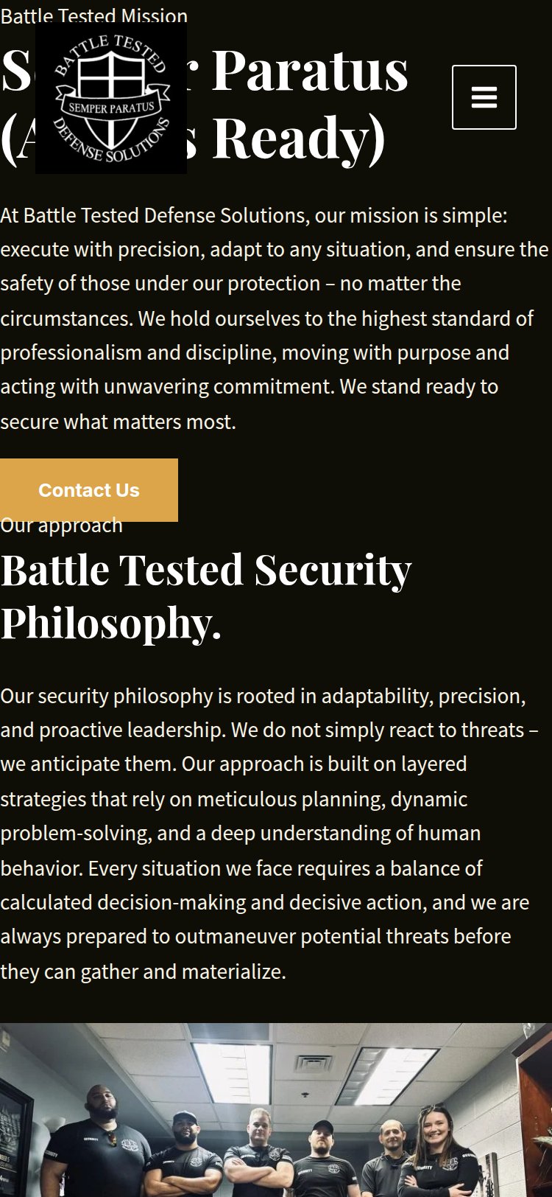Image resolution: width=552 pixels, height=1197 pixels.
Task: Click the Our approach section label
Action: point(61,525)
